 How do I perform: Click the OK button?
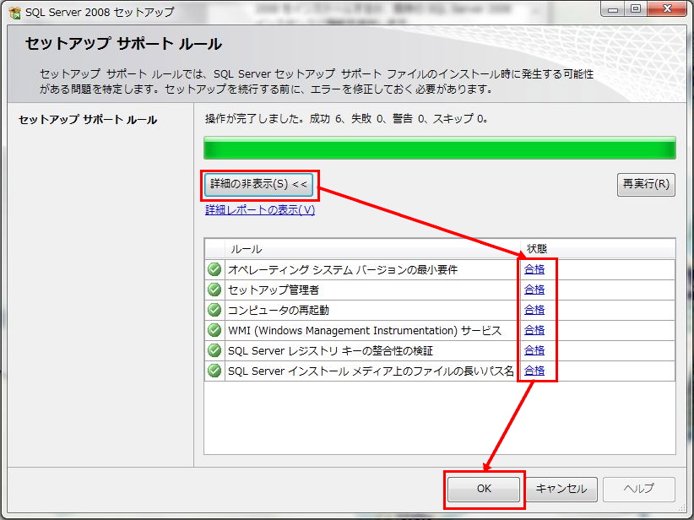484,489
